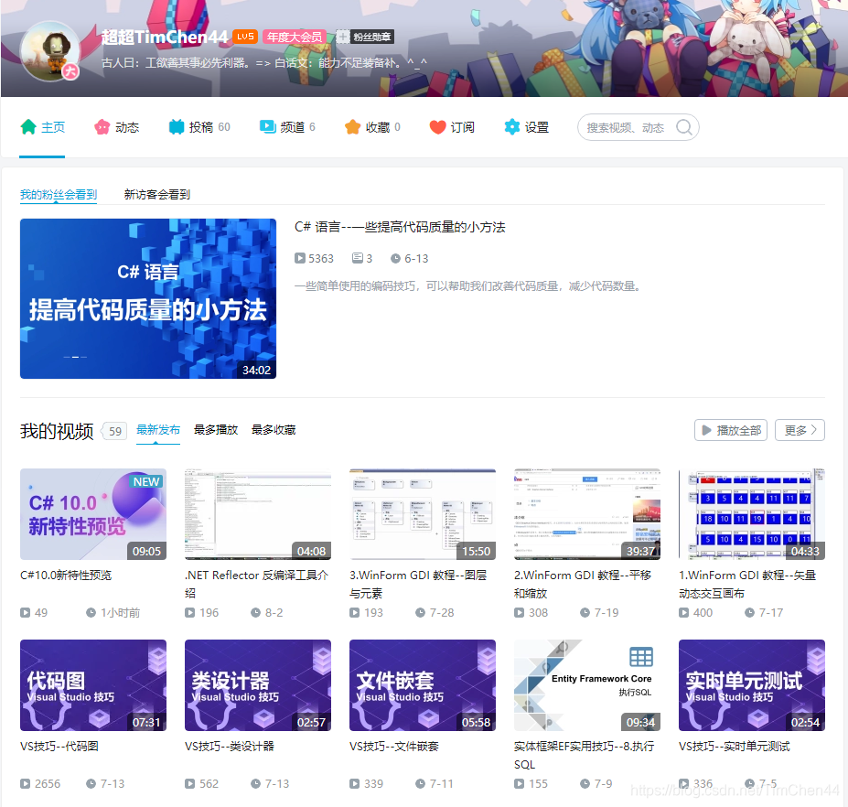Select the 主页 home icon
This screenshot has width=848, height=807.
27,126
